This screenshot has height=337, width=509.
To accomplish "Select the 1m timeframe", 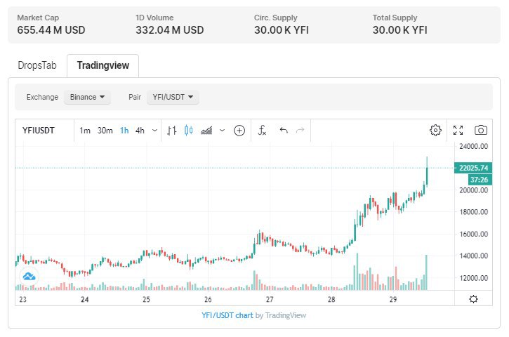I will [85, 130].
